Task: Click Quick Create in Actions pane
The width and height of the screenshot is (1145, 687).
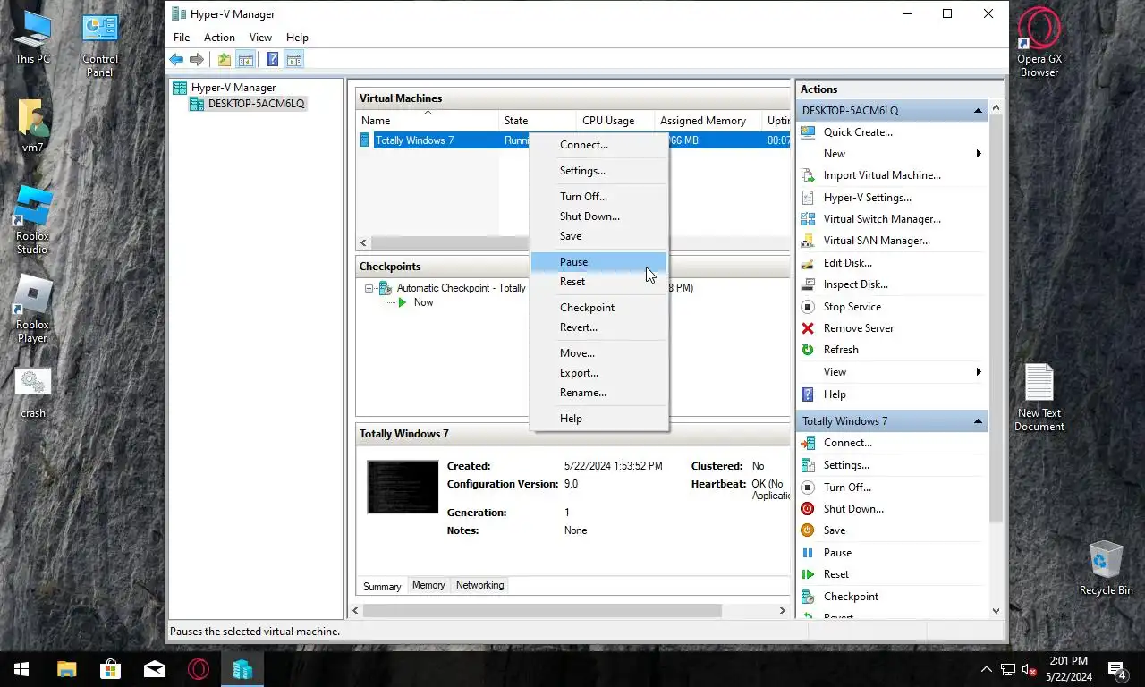Action: (858, 132)
